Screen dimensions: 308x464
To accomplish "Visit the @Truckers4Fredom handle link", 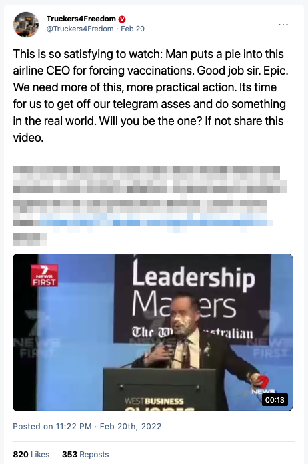I will [80, 29].
